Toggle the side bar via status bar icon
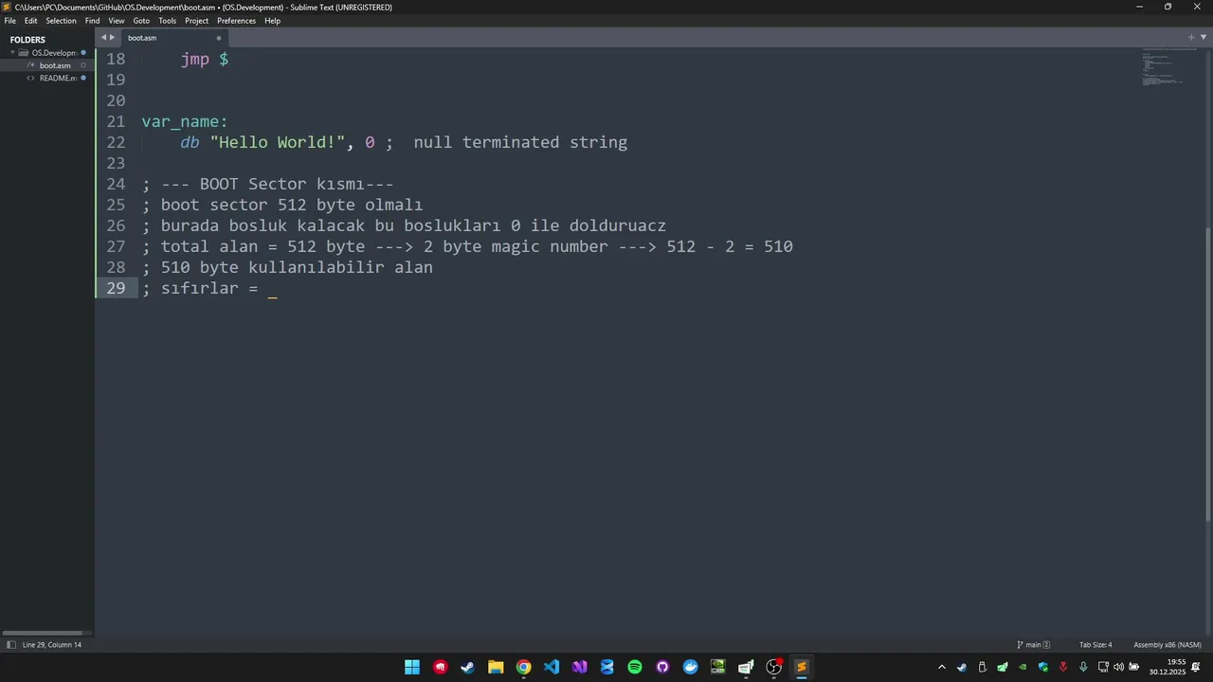This screenshot has height=682, width=1213. (x=10, y=645)
